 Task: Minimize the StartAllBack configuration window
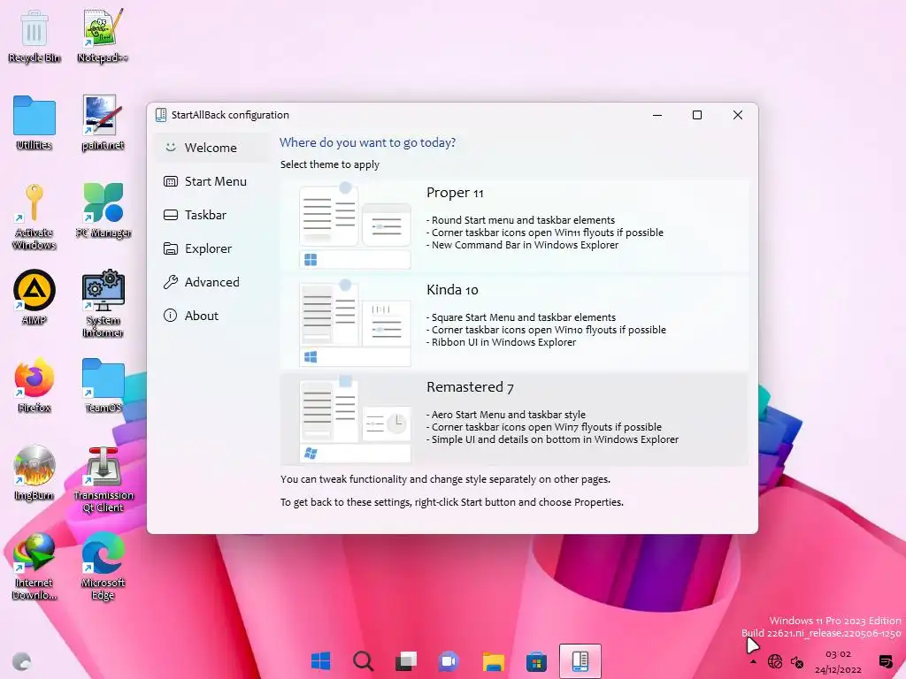[657, 115]
